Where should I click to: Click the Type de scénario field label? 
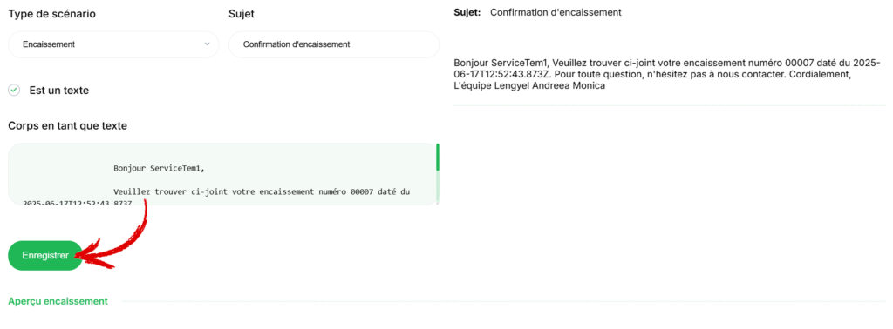[51, 14]
